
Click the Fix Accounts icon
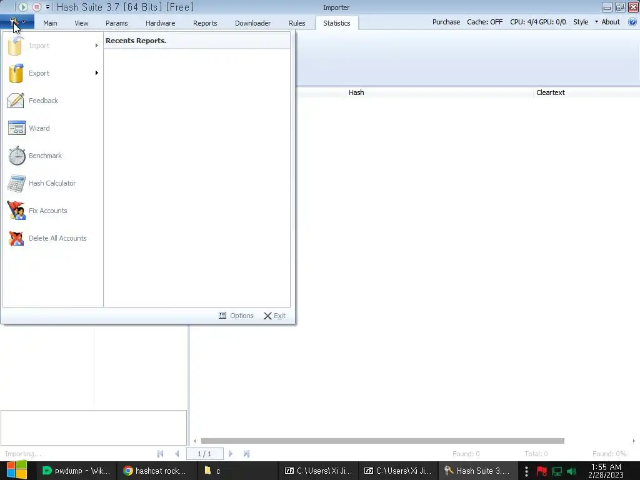tap(16, 211)
